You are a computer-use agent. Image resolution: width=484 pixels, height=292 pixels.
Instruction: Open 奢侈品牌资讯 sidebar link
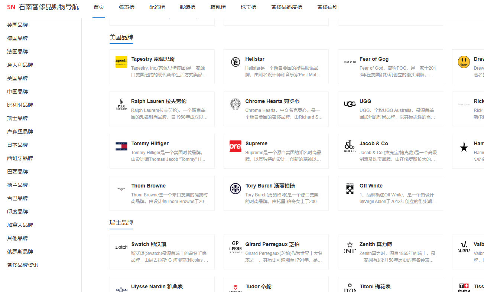pyautogui.click(x=23, y=265)
